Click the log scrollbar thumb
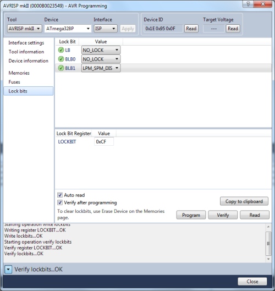The width and height of the screenshot is (275, 291). click(268, 244)
